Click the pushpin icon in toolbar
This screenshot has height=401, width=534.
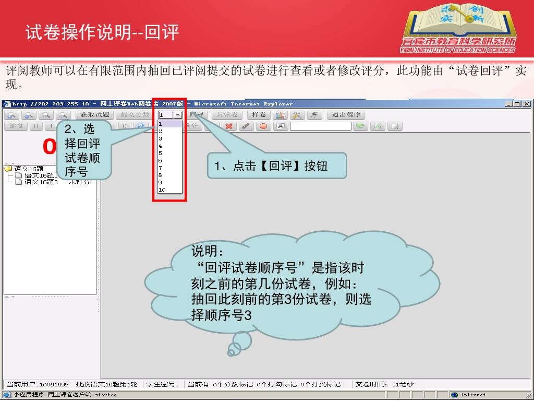(x=314, y=115)
